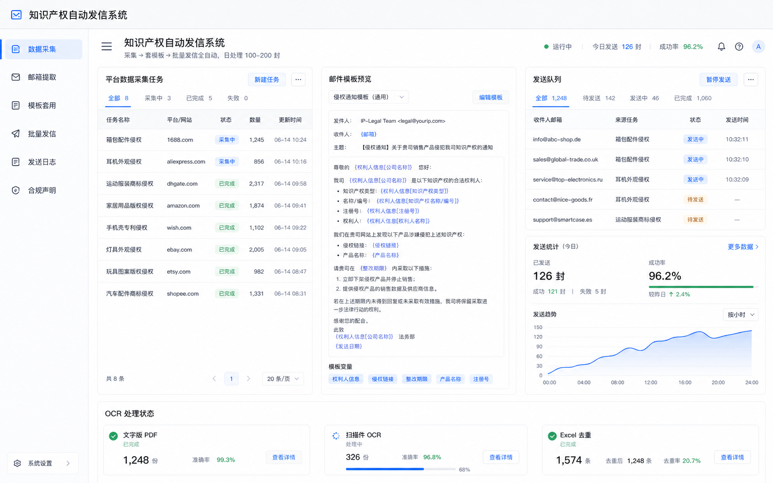
Task: Click the 运动服装商标侵权 task name
Action: tap(130, 184)
